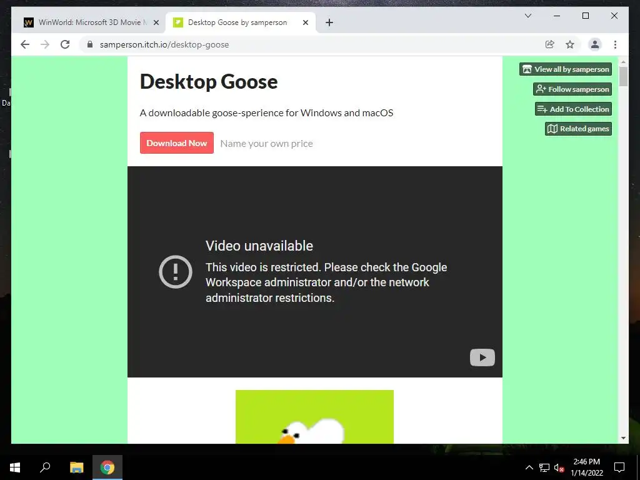Click the muted volume tray icon
Image resolution: width=640 pixels, height=480 pixels.
point(559,467)
